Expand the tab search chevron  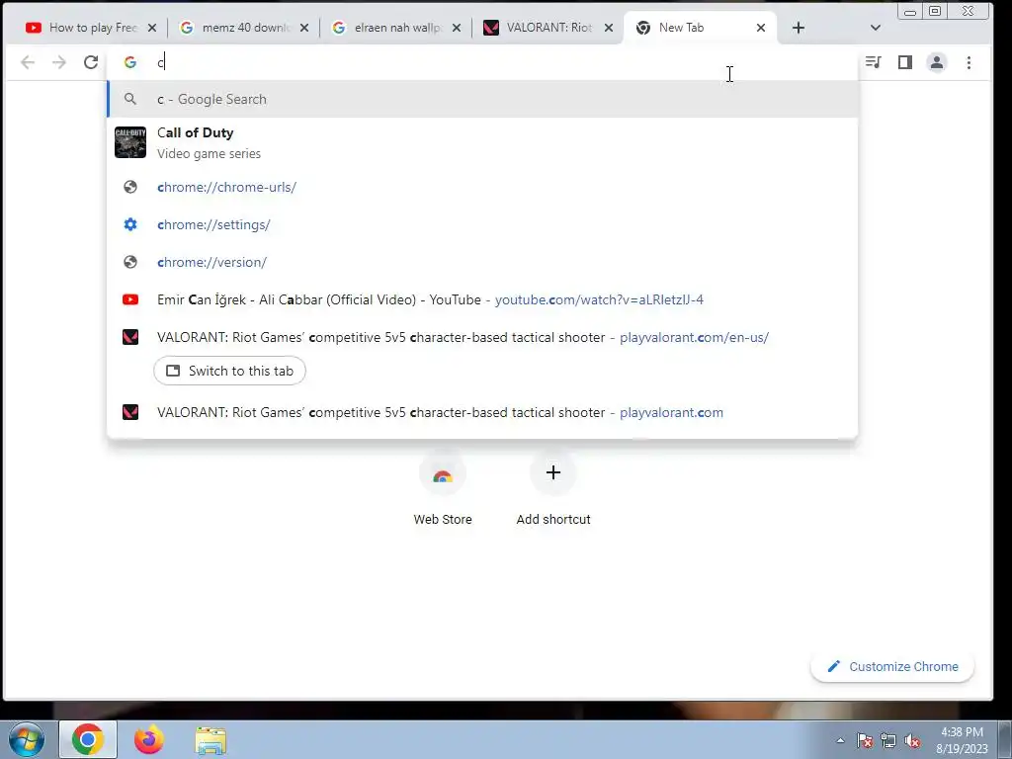pos(876,28)
